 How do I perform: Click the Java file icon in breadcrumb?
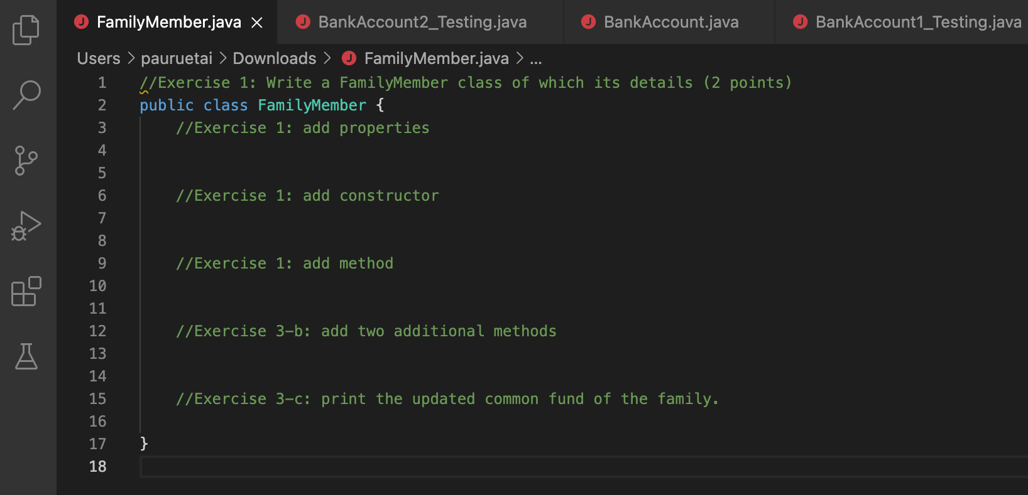point(349,58)
